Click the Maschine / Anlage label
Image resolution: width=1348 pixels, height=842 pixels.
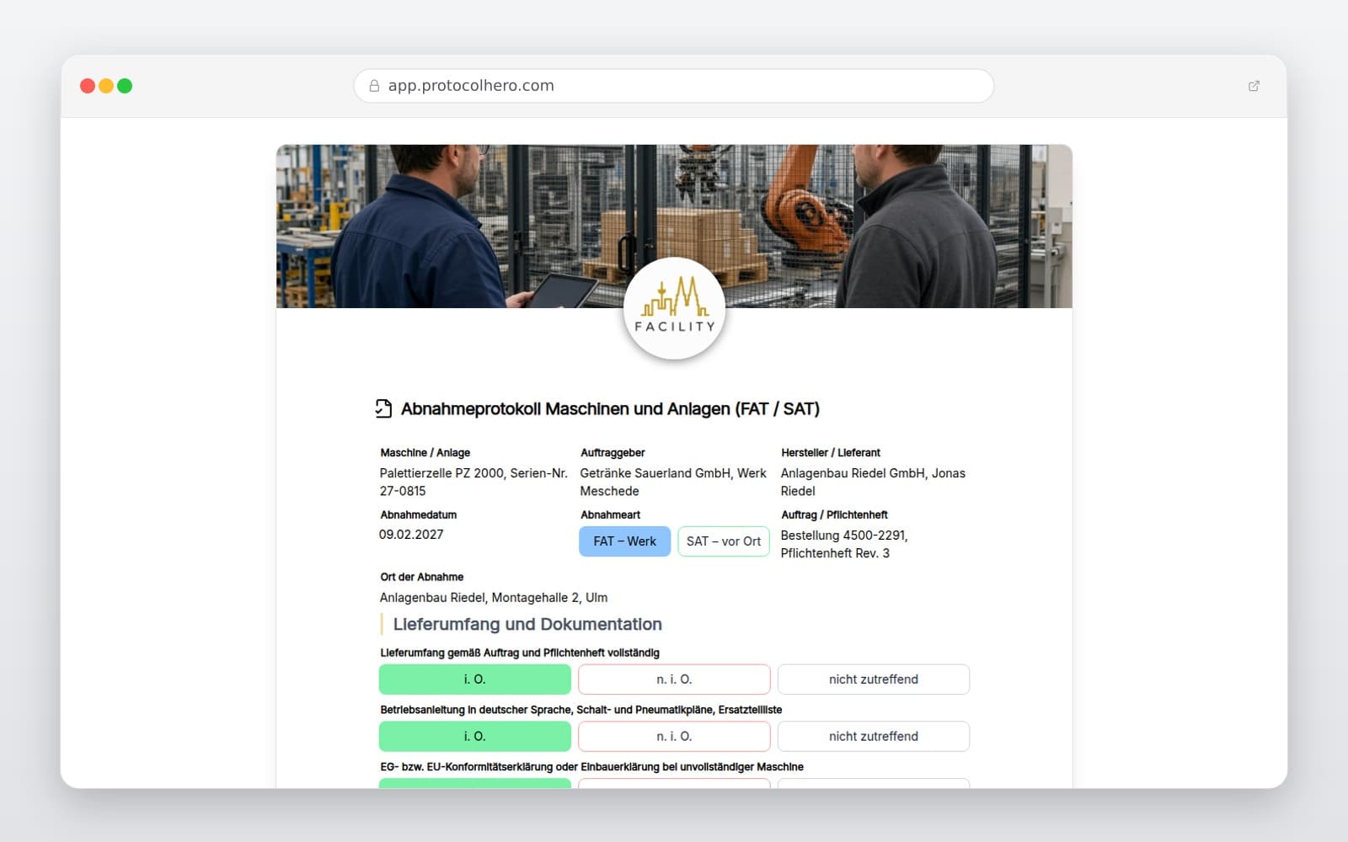coord(425,452)
